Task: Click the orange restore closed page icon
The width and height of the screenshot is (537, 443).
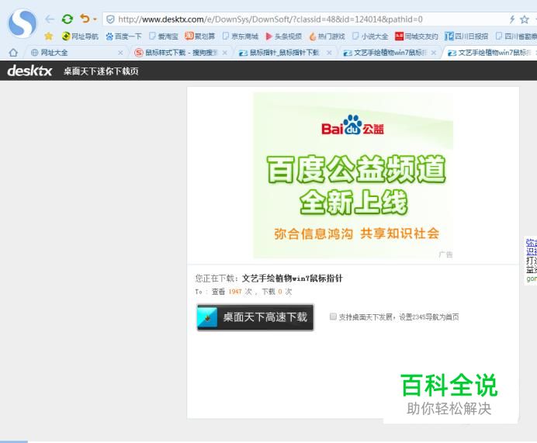Action: coord(85,19)
